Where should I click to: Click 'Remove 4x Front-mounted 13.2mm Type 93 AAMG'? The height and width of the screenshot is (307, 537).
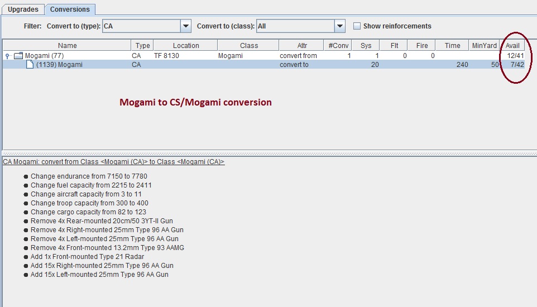coord(107,247)
